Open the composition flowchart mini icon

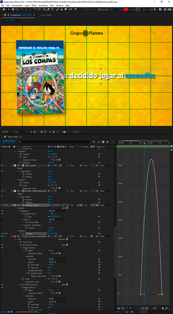pyautogui.click(x=93, y=142)
